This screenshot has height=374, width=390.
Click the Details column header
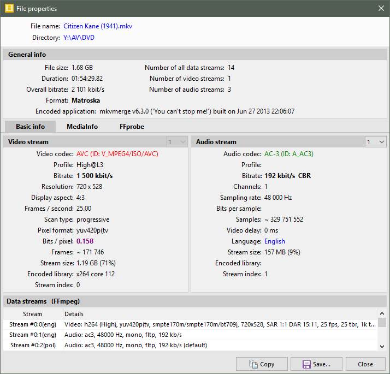[x=220, y=314]
